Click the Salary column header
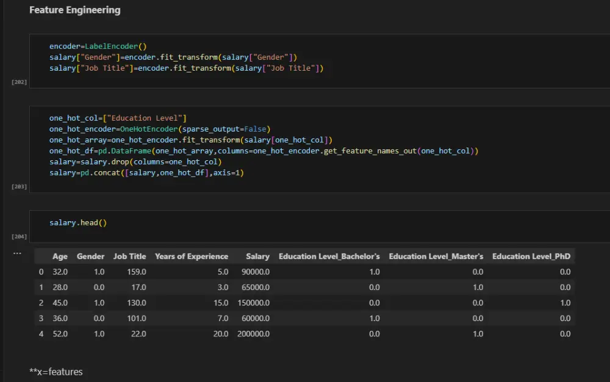This screenshot has width=610, height=382. (257, 256)
